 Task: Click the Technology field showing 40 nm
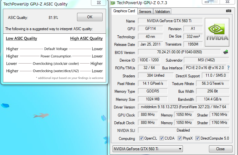coord(150,37)
